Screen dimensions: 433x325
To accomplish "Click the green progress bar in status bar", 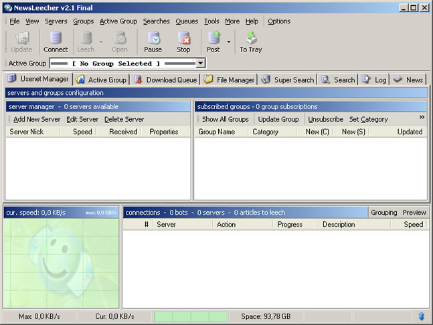I will point(191,316).
